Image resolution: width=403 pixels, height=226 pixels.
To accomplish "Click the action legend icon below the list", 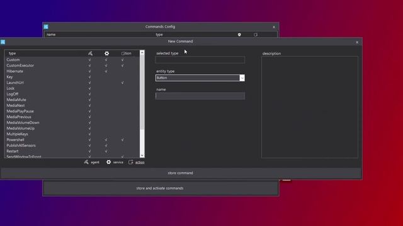I will pos(131,162).
